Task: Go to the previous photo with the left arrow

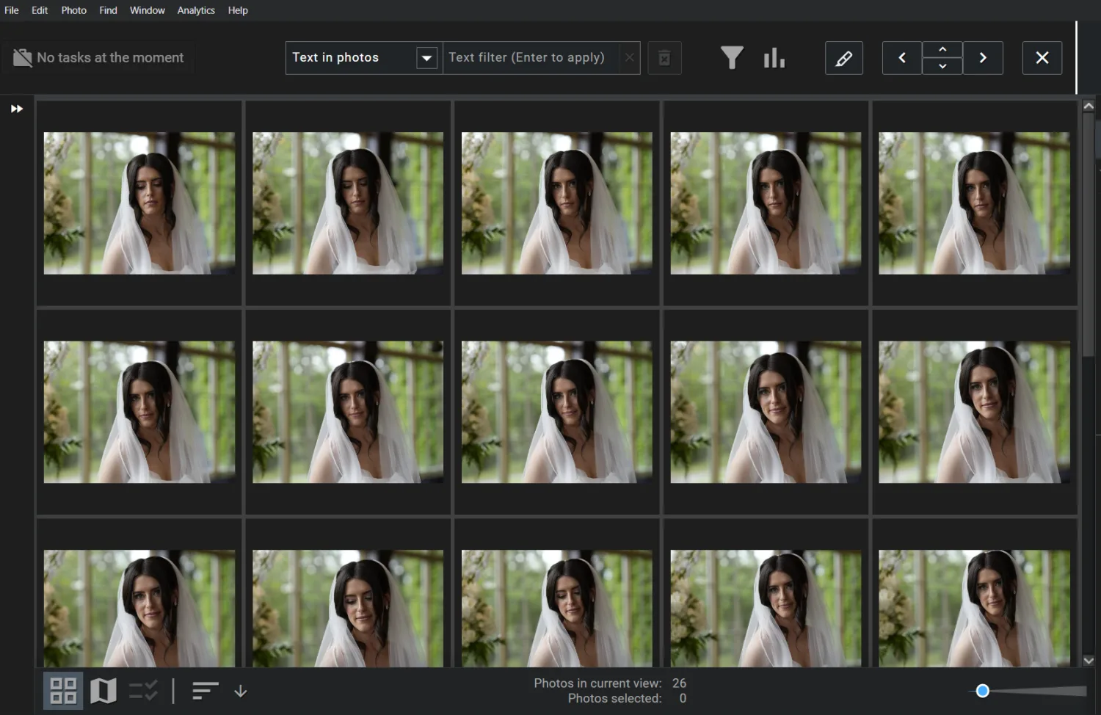Action: [x=902, y=58]
